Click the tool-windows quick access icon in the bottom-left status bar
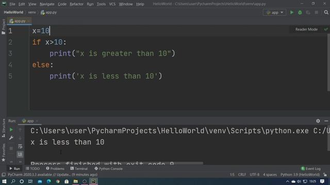 pos(4,175)
